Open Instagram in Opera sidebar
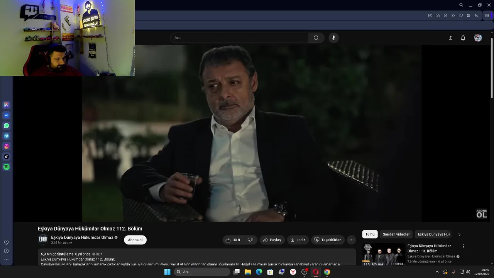 pyautogui.click(x=6, y=146)
